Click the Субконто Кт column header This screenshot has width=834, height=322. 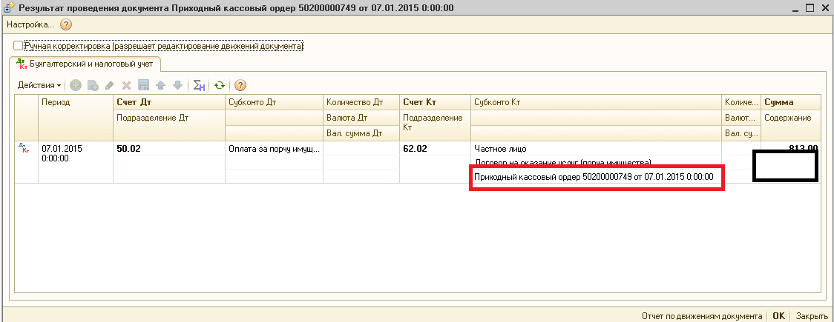596,103
